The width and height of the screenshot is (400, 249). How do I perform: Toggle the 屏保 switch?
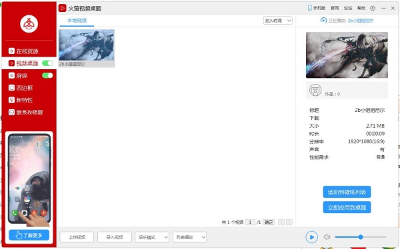pos(47,75)
